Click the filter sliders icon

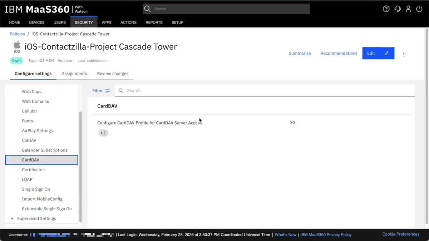[x=108, y=91]
